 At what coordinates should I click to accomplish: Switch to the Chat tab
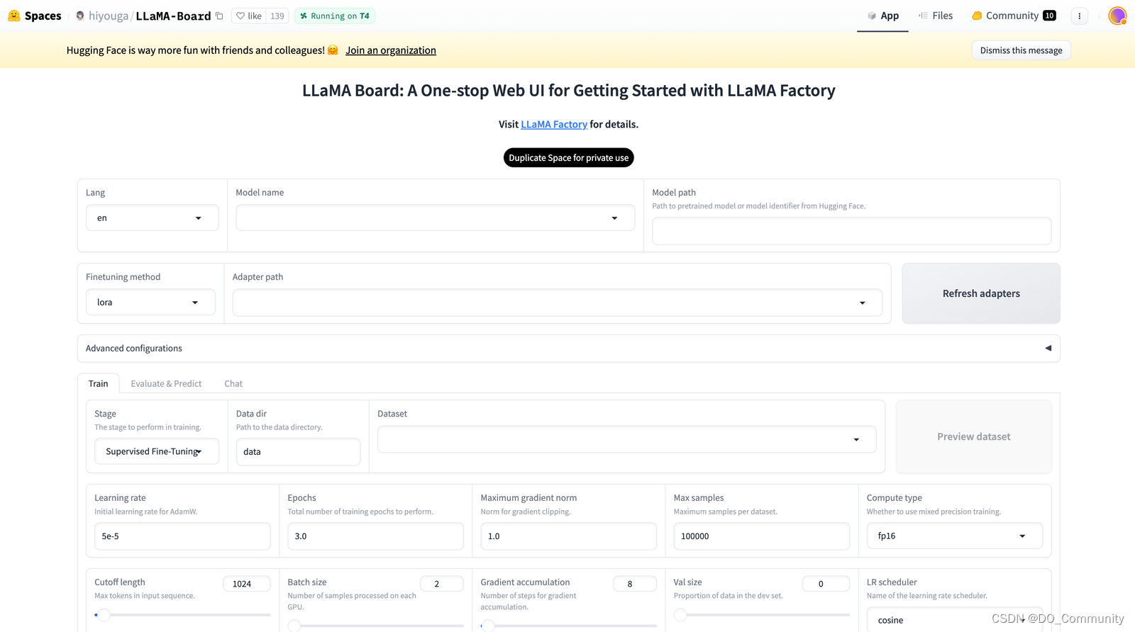pos(233,383)
